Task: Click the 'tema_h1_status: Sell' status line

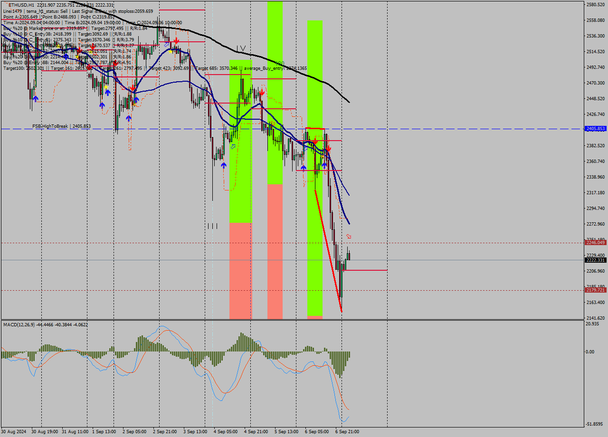Action: 46,11
